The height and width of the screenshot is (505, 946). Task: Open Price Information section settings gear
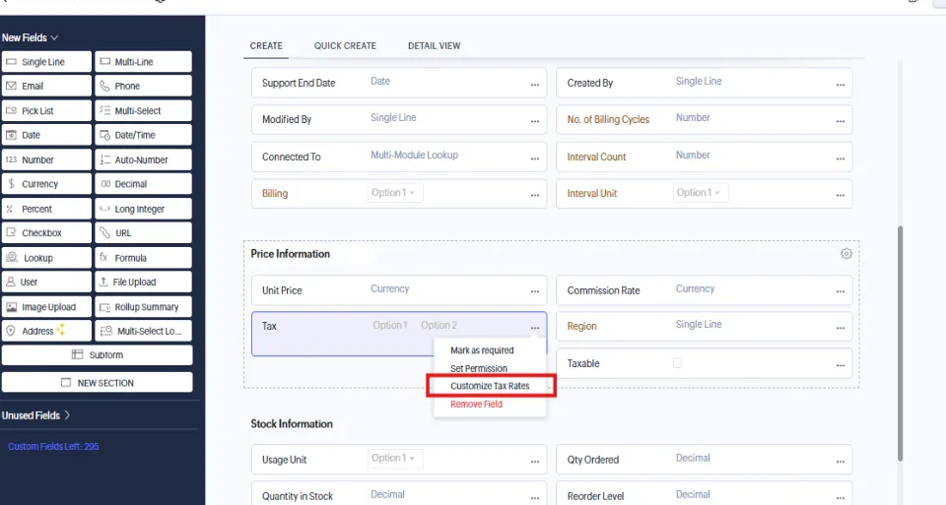pos(845,254)
